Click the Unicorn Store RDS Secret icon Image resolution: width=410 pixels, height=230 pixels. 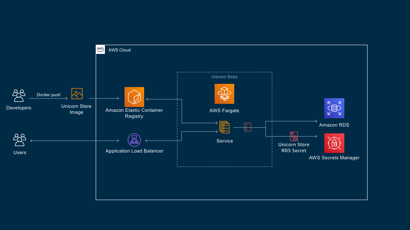click(x=293, y=136)
